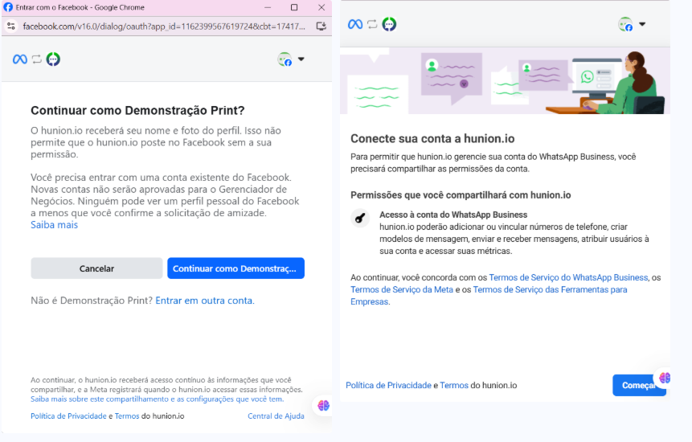692x442 pixels.
Task: Click Continuar como Demonstração button
Action: point(235,268)
